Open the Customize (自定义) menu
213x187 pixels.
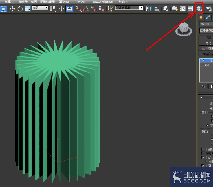pyautogui.click(x=81, y=2)
